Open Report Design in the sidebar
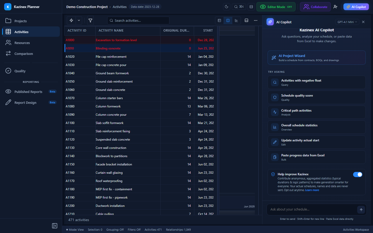The height and width of the screenshot is (233, 373). [31, 103]
